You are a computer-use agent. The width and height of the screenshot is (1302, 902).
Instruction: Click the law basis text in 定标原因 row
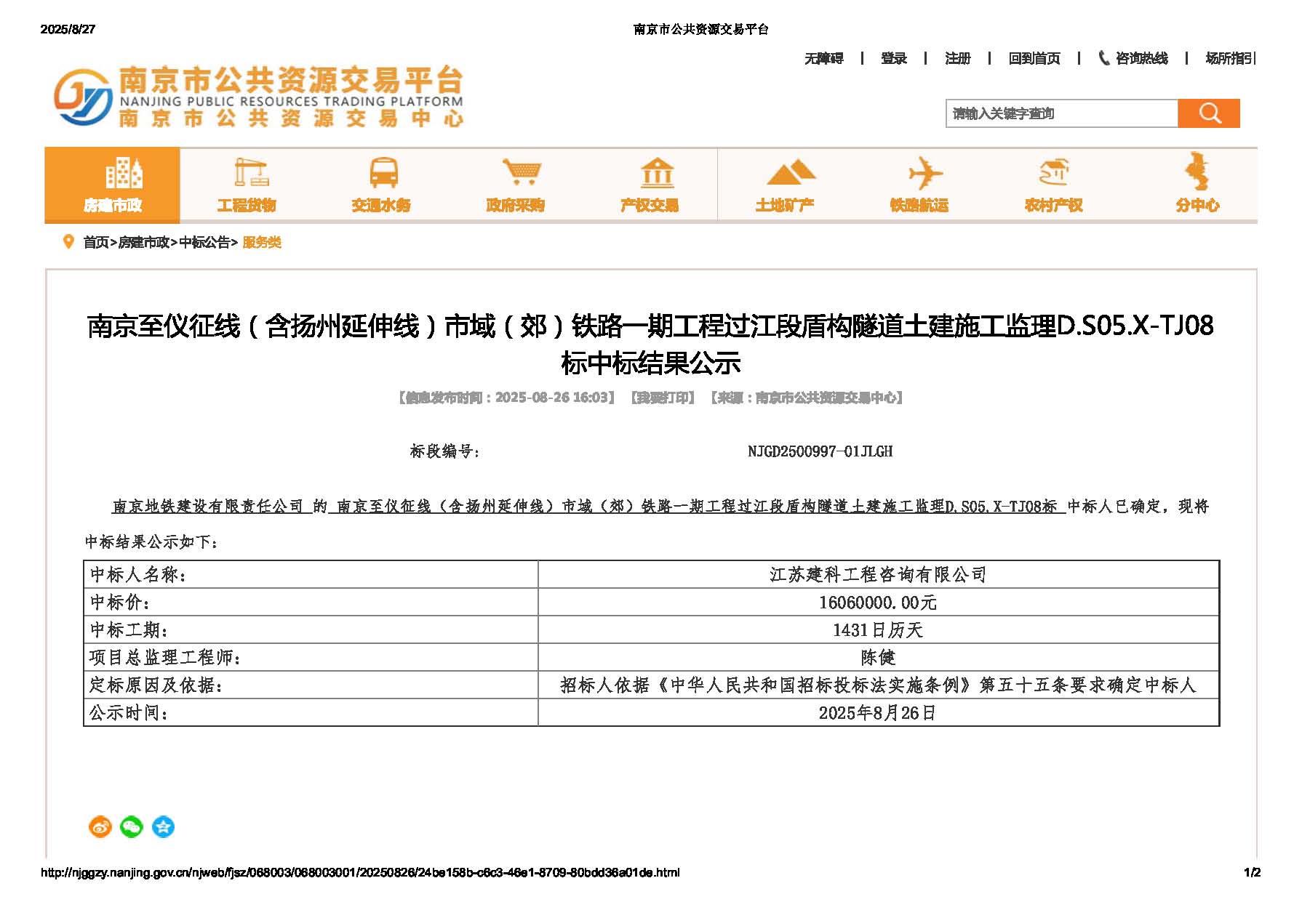click(x=878, y=685)
